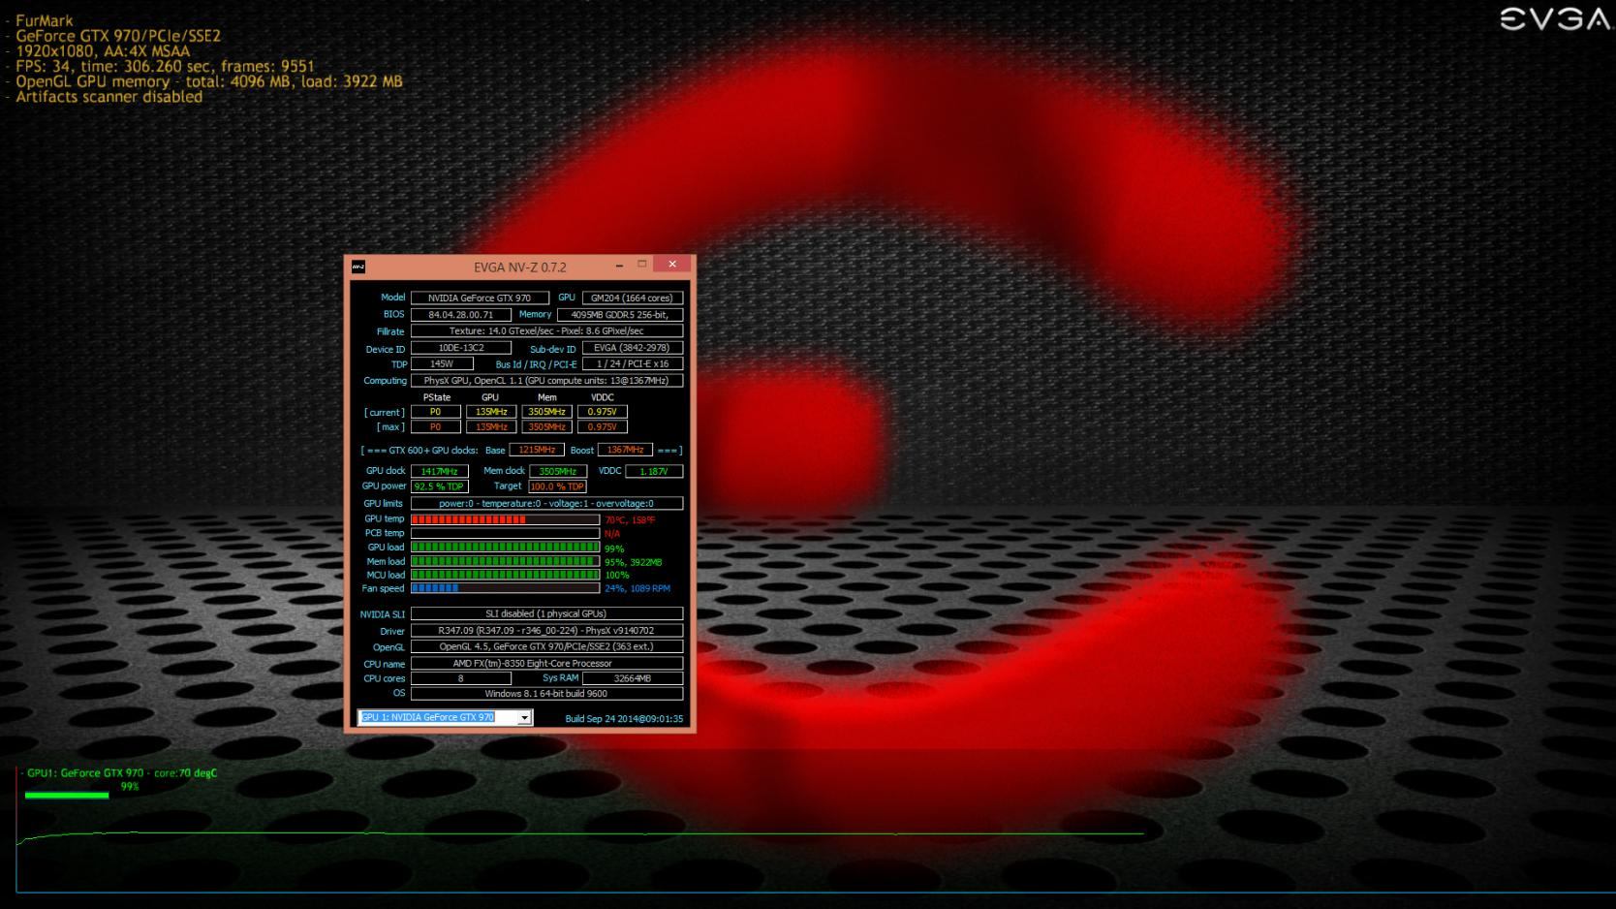Click the Computing PhysX GPU, OpenCL field

click(546, 381)
